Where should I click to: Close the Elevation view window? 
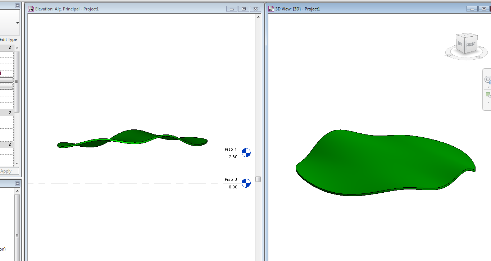pos(255,9)
